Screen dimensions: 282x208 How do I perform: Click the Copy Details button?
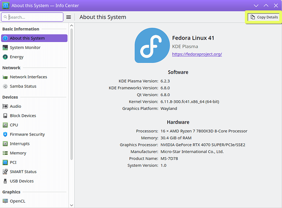264,17
